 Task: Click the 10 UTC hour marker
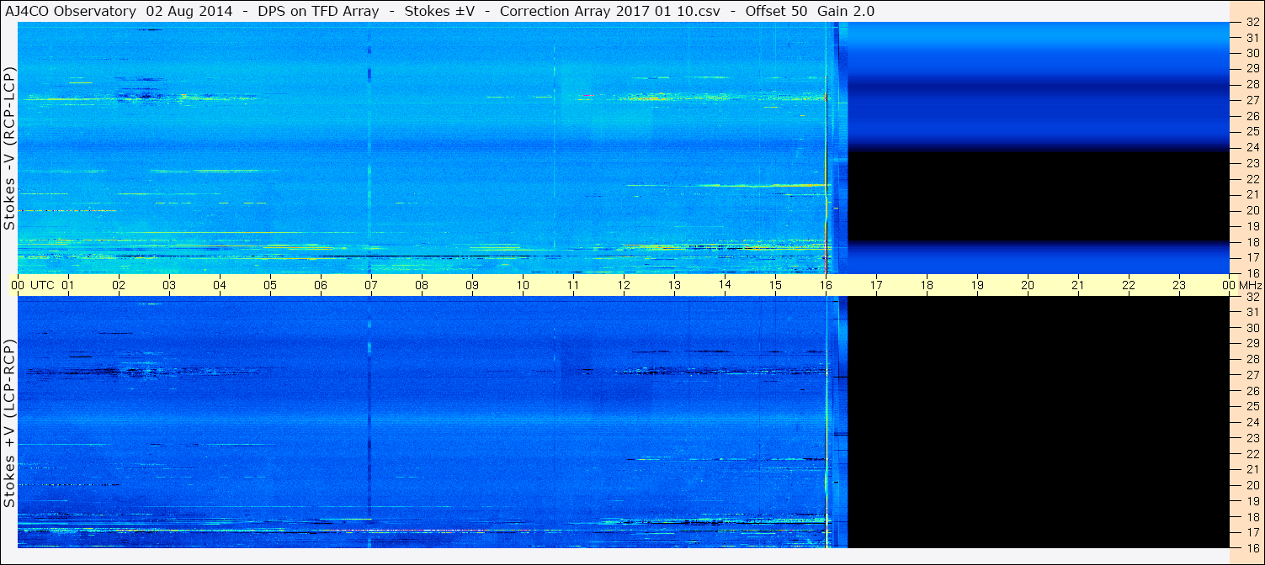[x=523, y=286]
